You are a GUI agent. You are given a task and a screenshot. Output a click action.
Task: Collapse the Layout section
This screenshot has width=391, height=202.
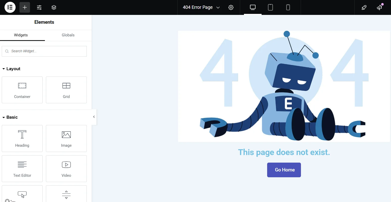(x=11, y=69)
